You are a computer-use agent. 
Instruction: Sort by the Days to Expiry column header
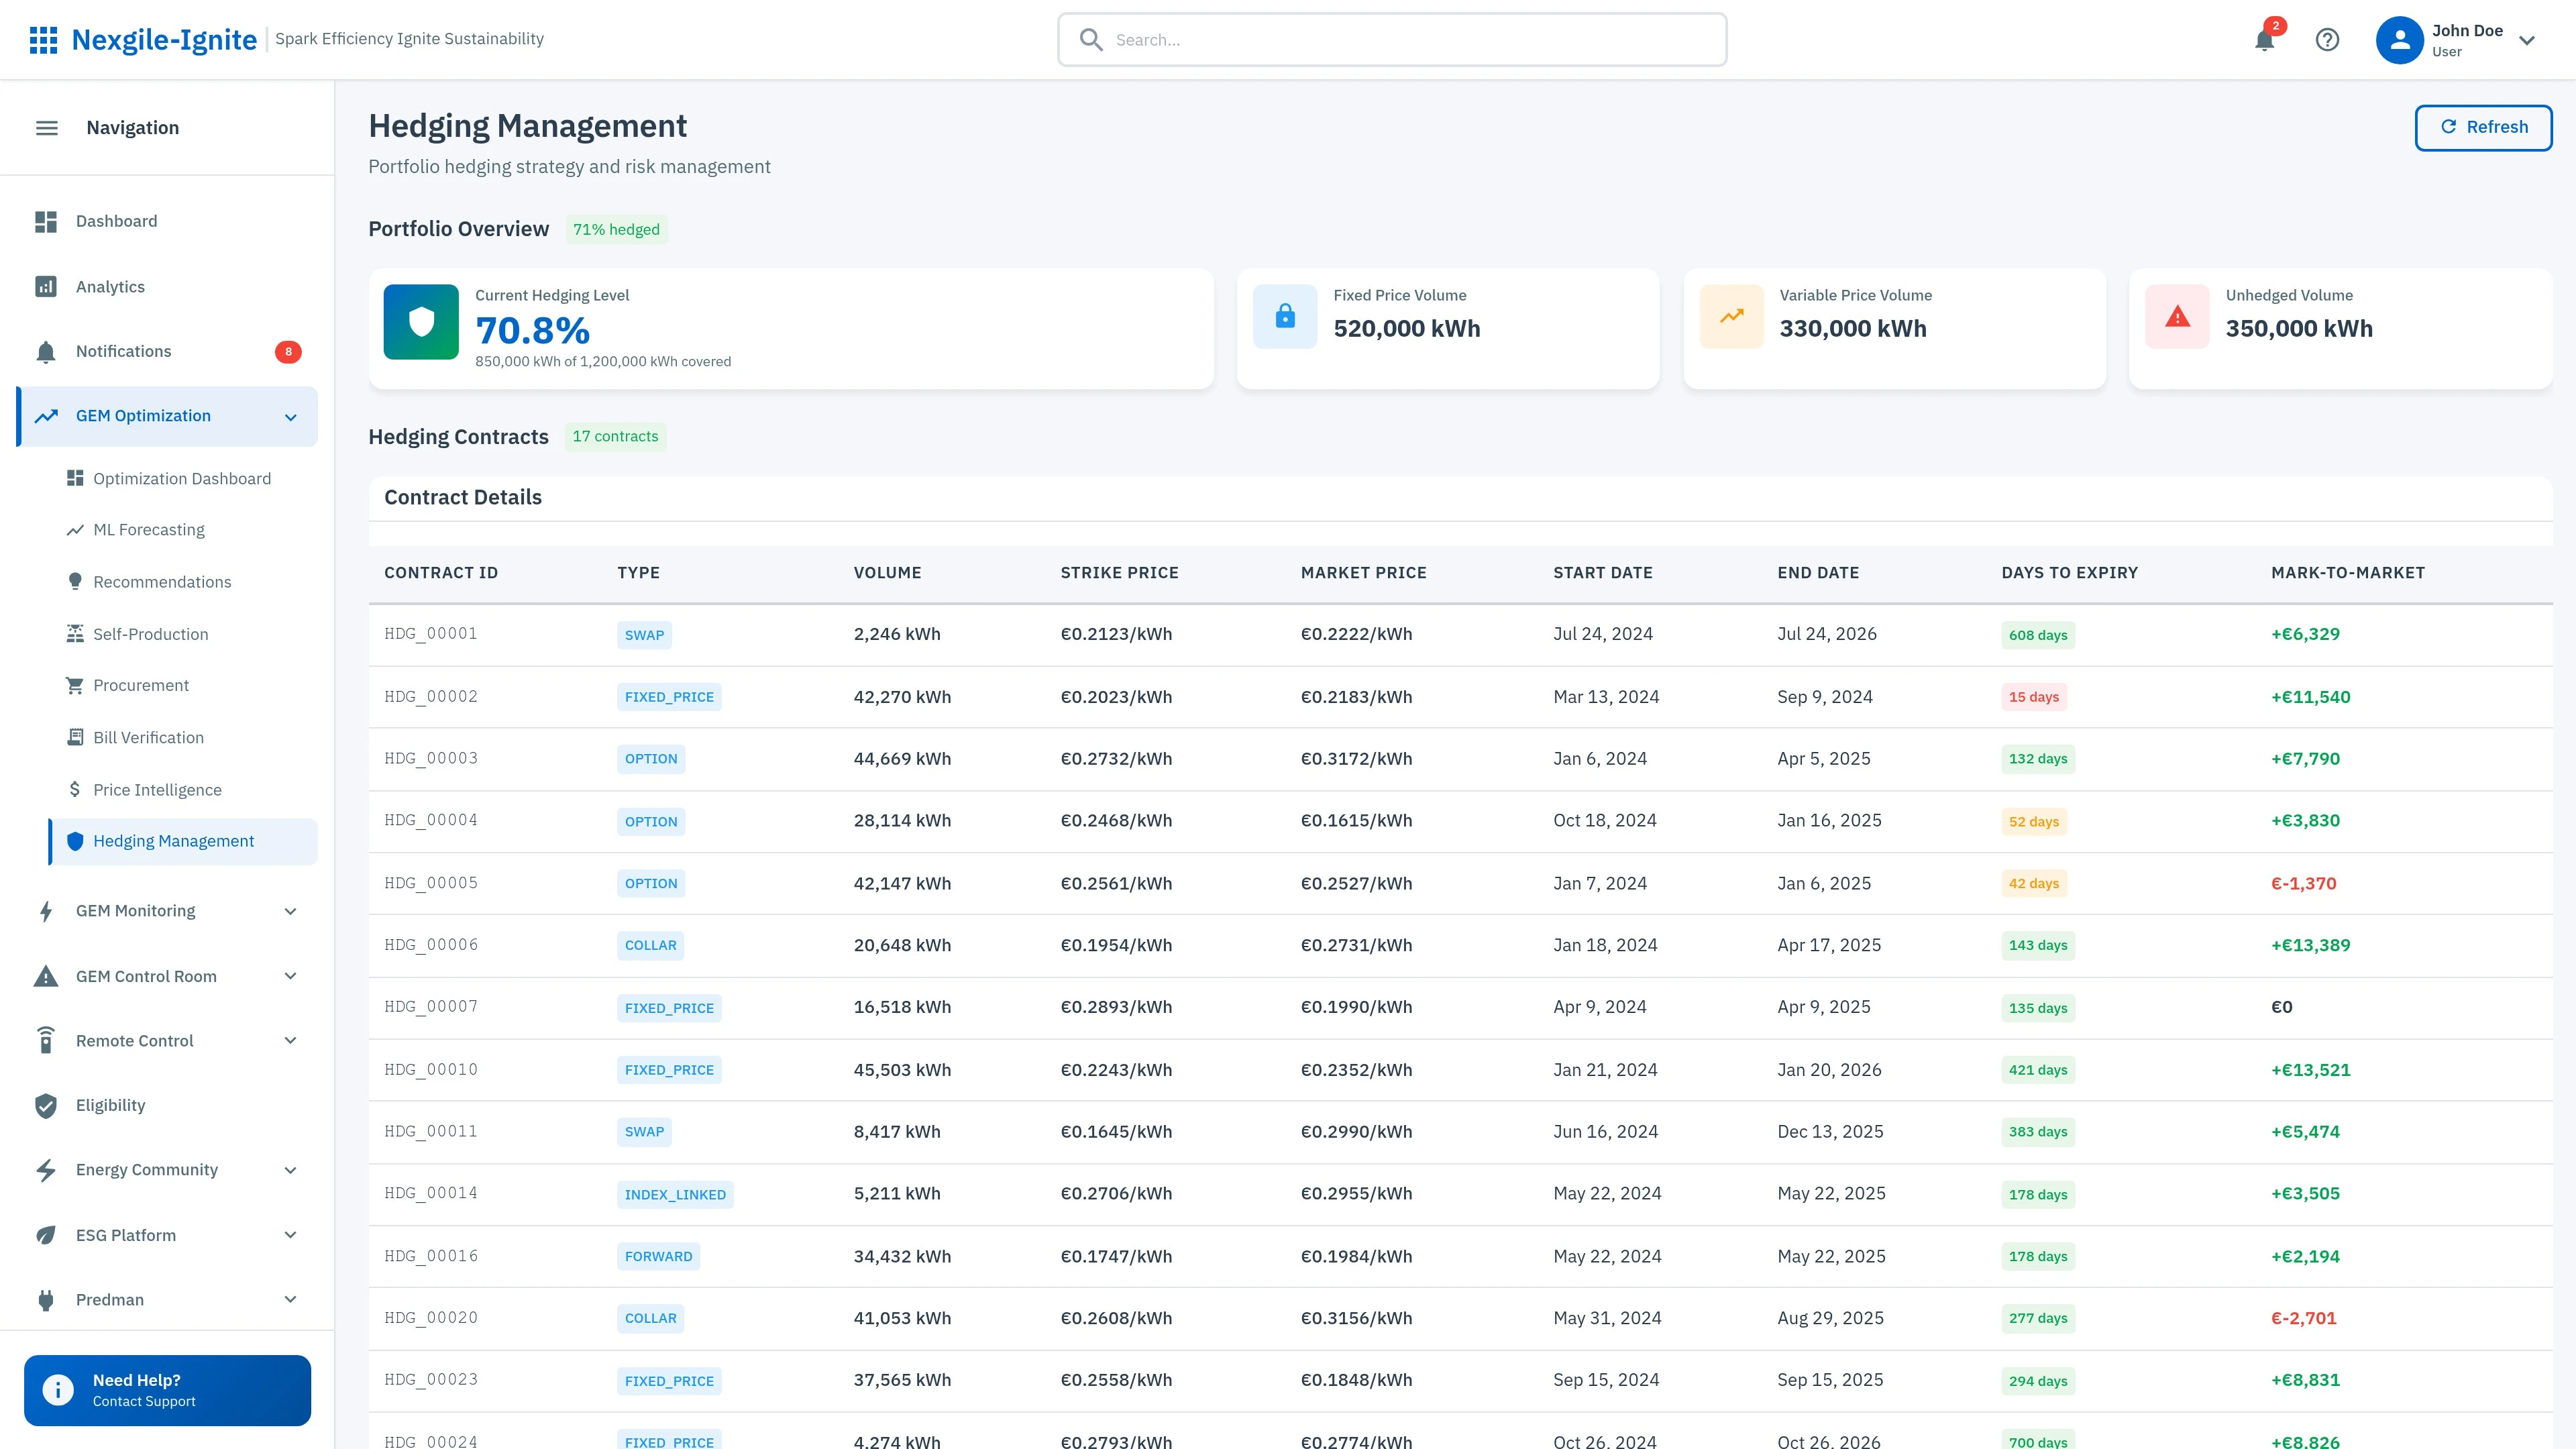coord(2069,573)
